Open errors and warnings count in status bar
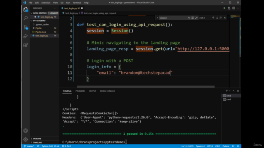Viewport: 264px width, 148px height. tap(66, 146)
